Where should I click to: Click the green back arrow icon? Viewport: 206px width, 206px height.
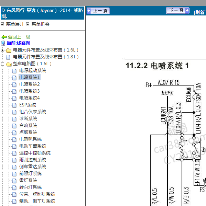pyautogui.click(x=4, y=37)
